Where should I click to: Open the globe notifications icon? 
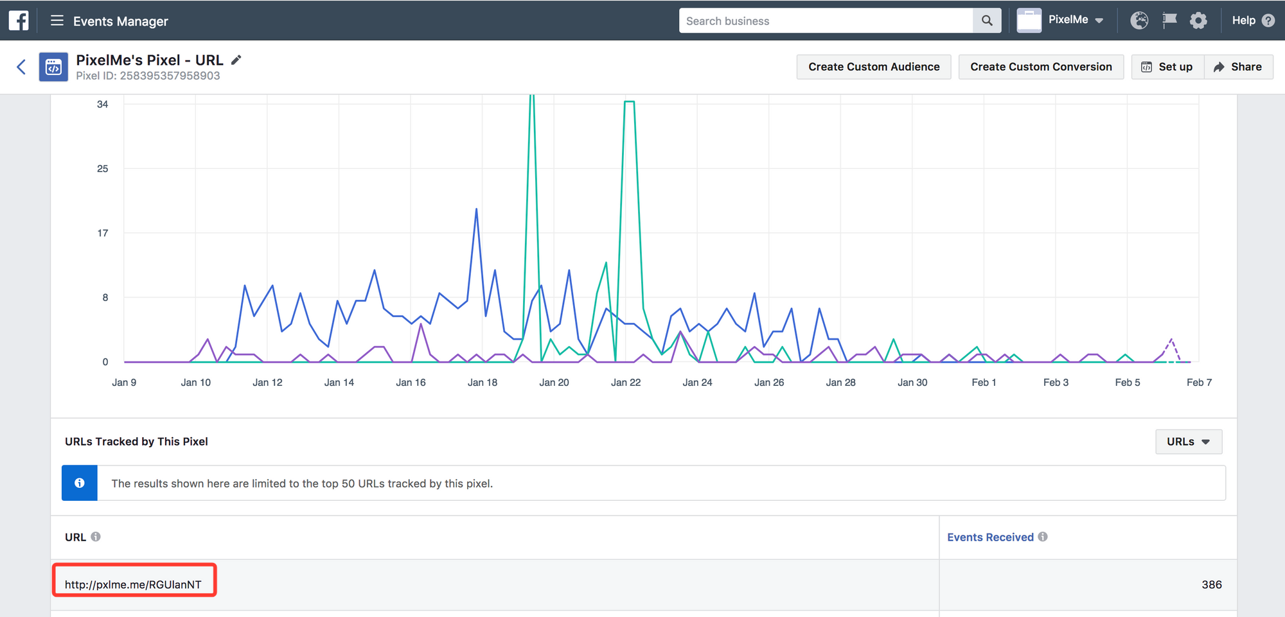[x=1139, y=21]
